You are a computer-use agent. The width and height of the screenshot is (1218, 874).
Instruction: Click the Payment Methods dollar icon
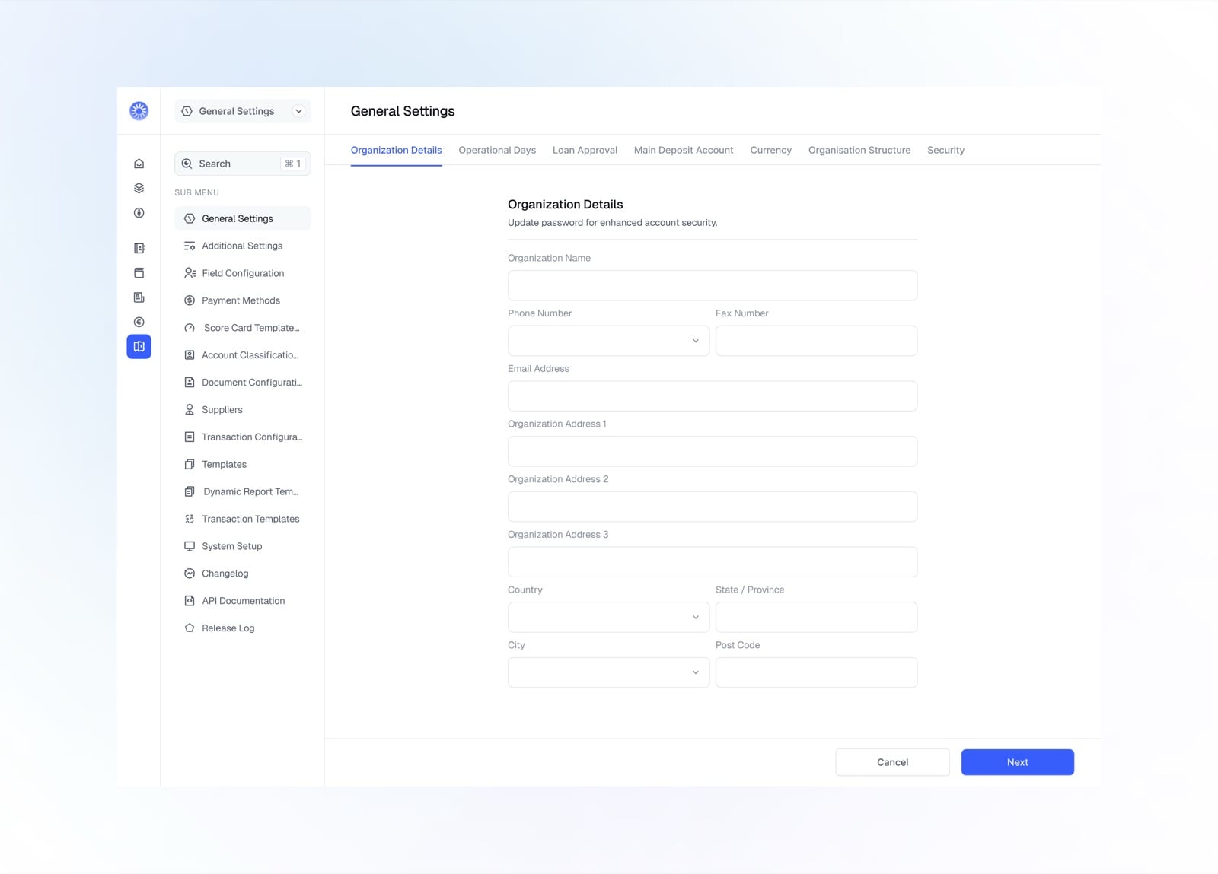click(190, 300)
